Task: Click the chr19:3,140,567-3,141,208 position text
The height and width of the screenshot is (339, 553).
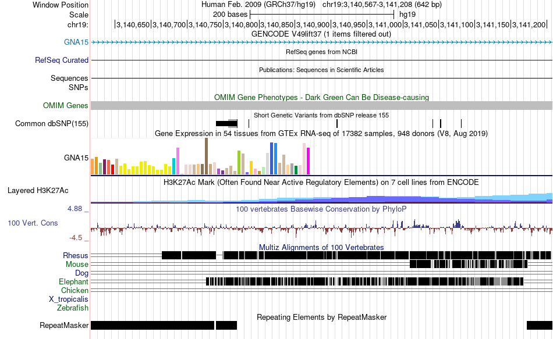Action: [382, 5]
